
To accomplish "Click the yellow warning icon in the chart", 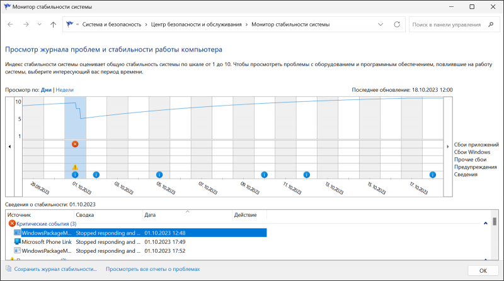I will point(75,167).
